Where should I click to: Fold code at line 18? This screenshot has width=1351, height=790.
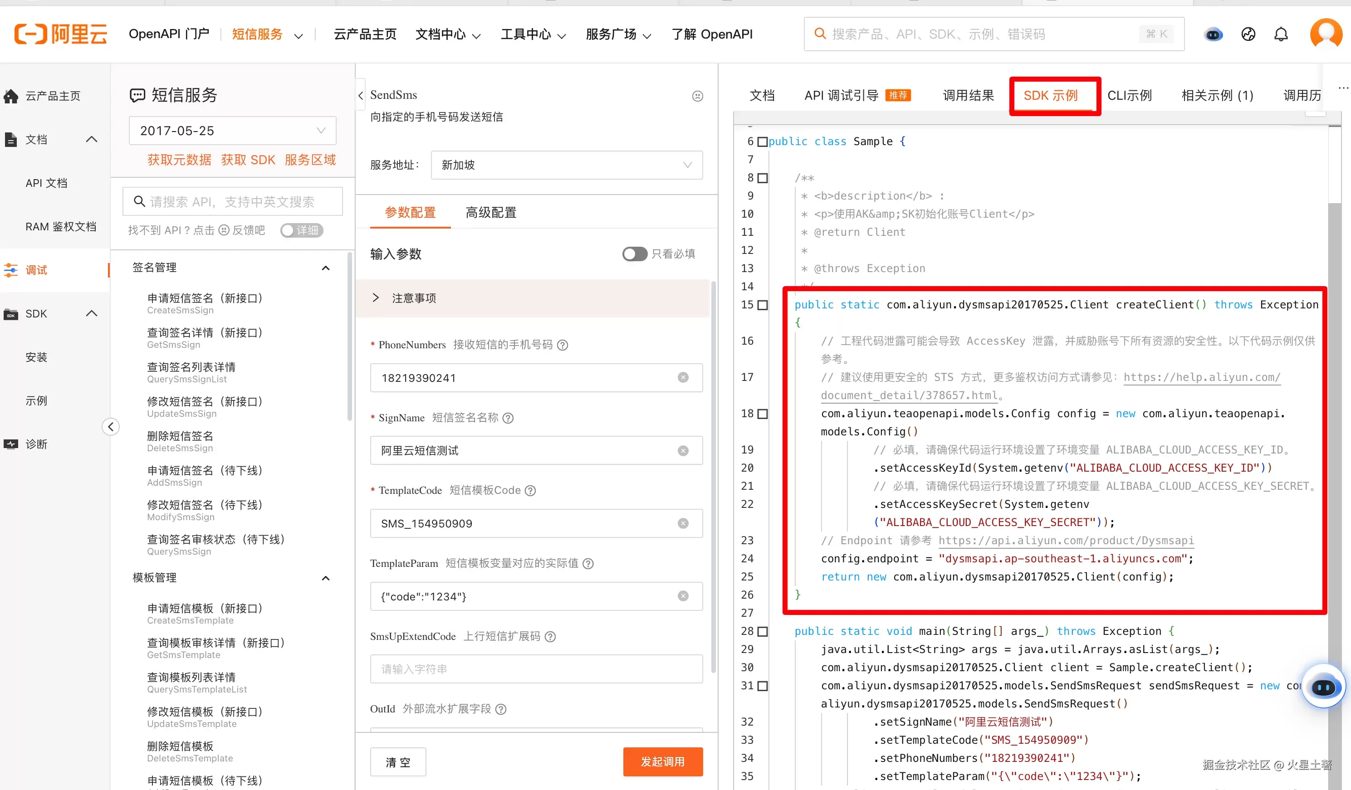762,414
